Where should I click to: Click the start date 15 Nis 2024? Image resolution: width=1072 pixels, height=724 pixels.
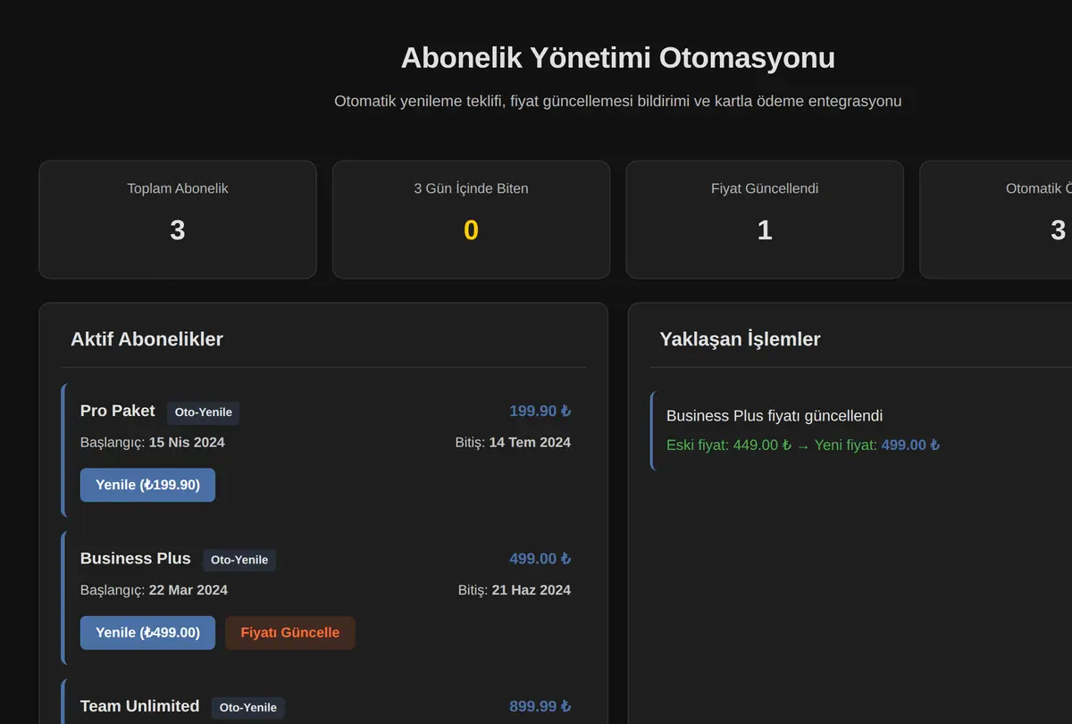(187, 442)
